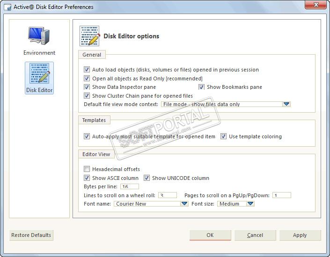Click the Editor View group heading

tap(96, 154)
